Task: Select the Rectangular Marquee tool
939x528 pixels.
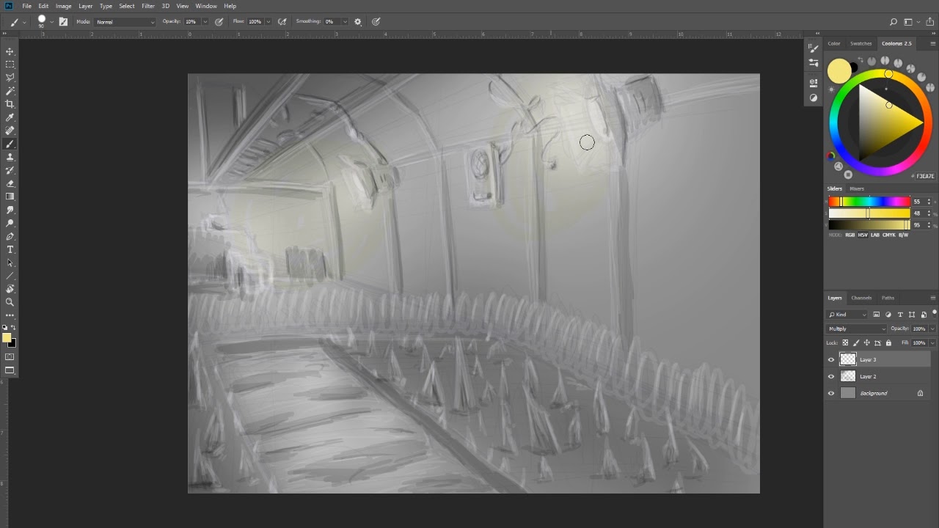Action: [10, 65]
